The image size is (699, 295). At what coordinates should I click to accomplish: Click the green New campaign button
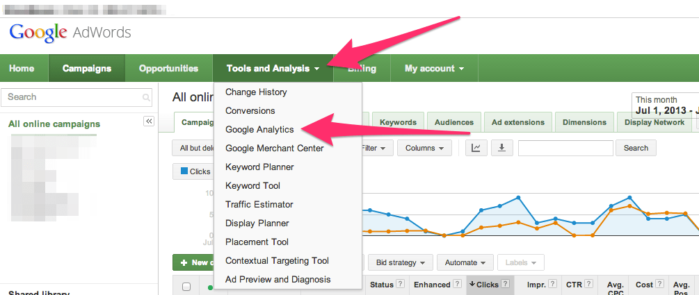coord(193,262)
